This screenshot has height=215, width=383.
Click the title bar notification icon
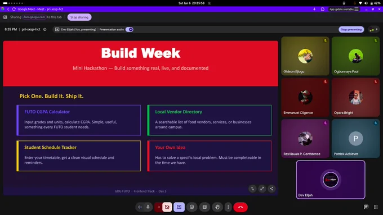tap(322, 9)
